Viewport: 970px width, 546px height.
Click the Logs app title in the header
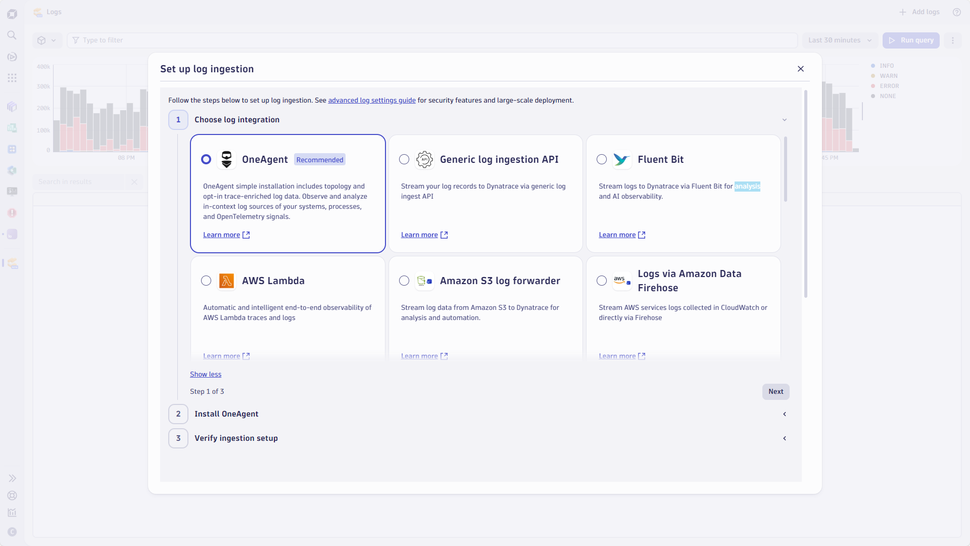pos(54,12)
